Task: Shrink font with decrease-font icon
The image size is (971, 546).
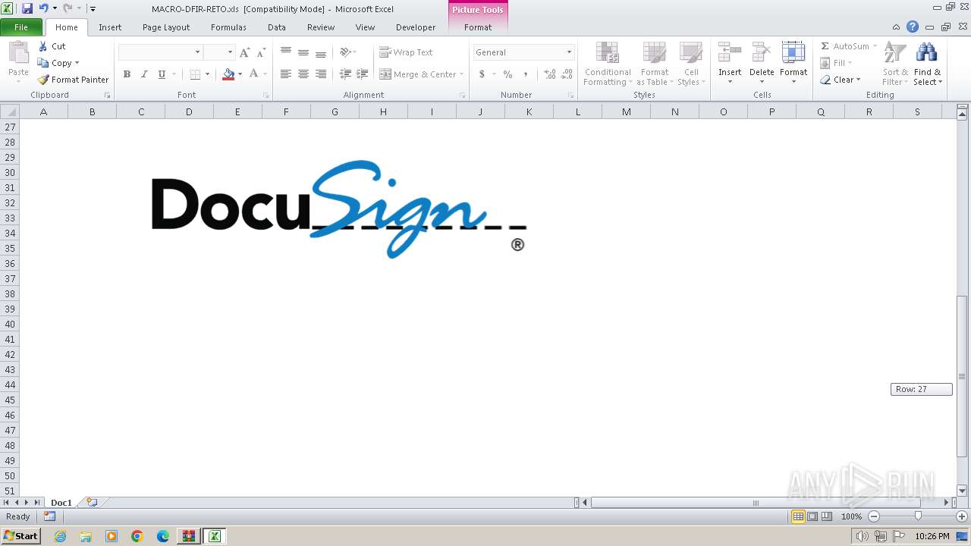Action: click(261, 52)
